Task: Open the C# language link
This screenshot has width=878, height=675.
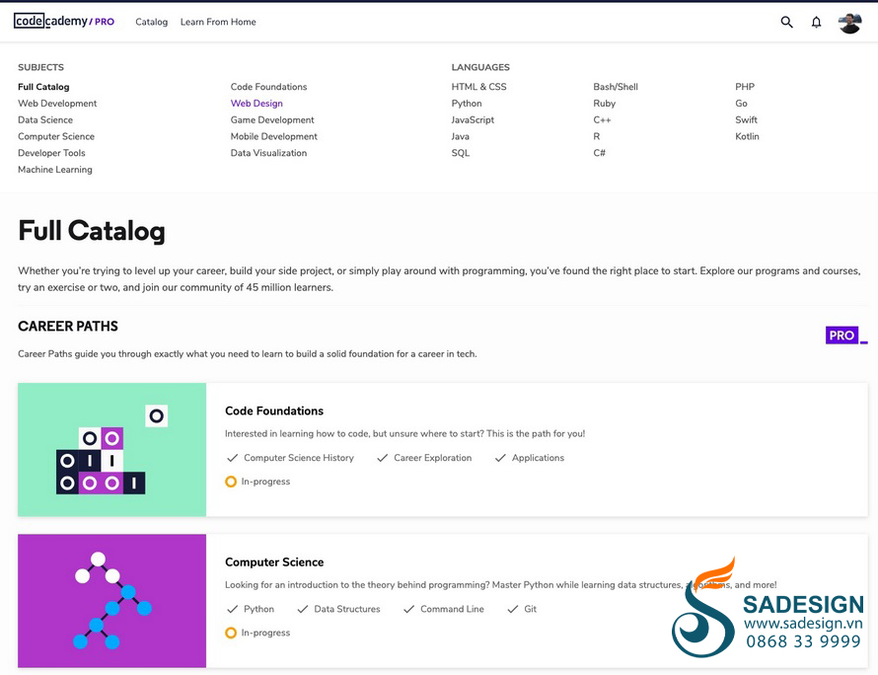Action: click(x=599, y=153)
